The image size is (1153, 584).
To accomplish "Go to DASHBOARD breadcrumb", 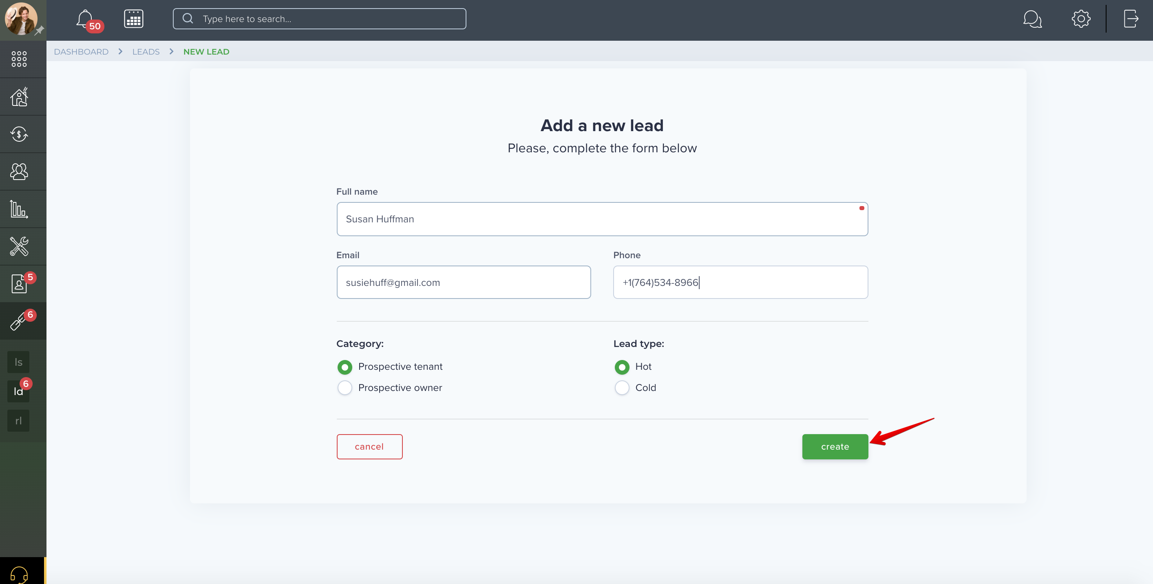I will (81, 52).
